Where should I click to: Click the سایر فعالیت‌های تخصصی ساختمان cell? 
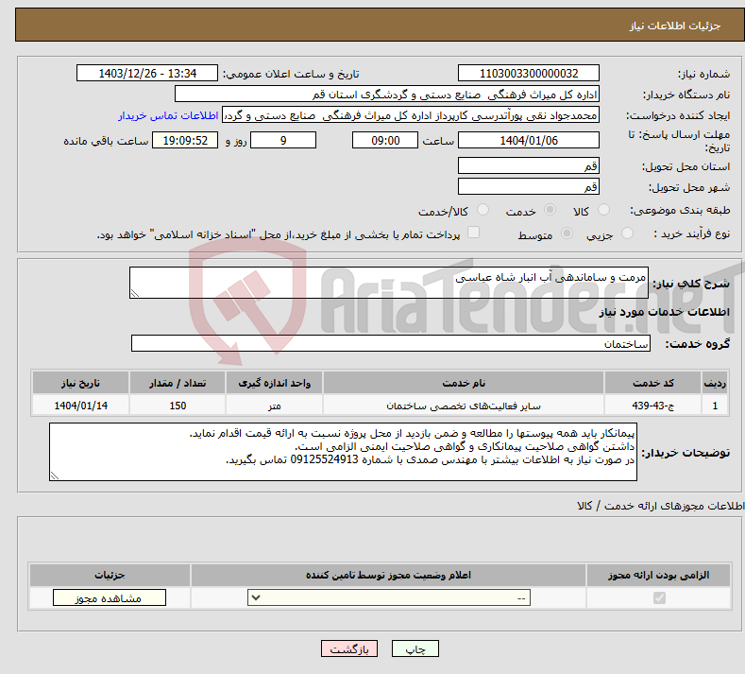(x=464, y=406)
